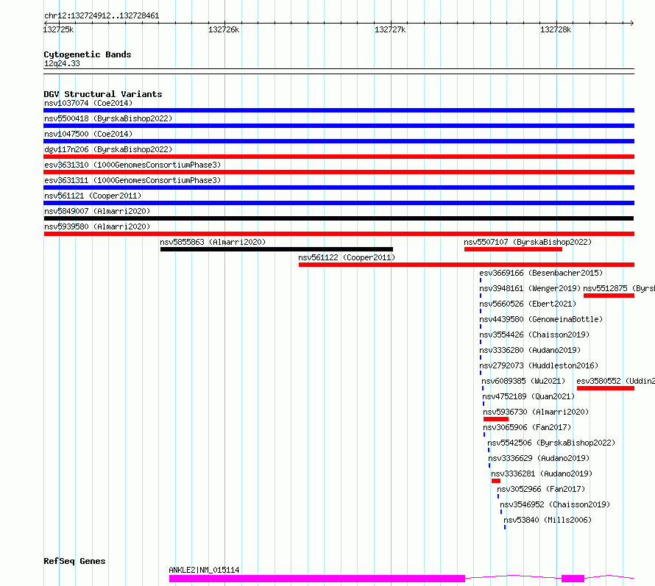Select nsv5512875 label
655x586 pixels.
click(619, 288)
